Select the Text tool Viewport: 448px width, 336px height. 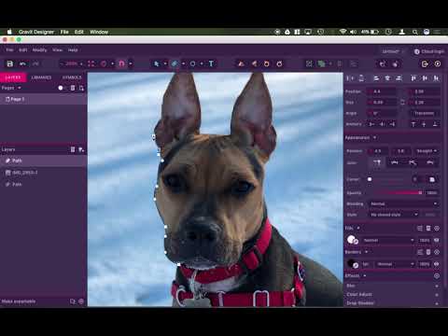211,63
